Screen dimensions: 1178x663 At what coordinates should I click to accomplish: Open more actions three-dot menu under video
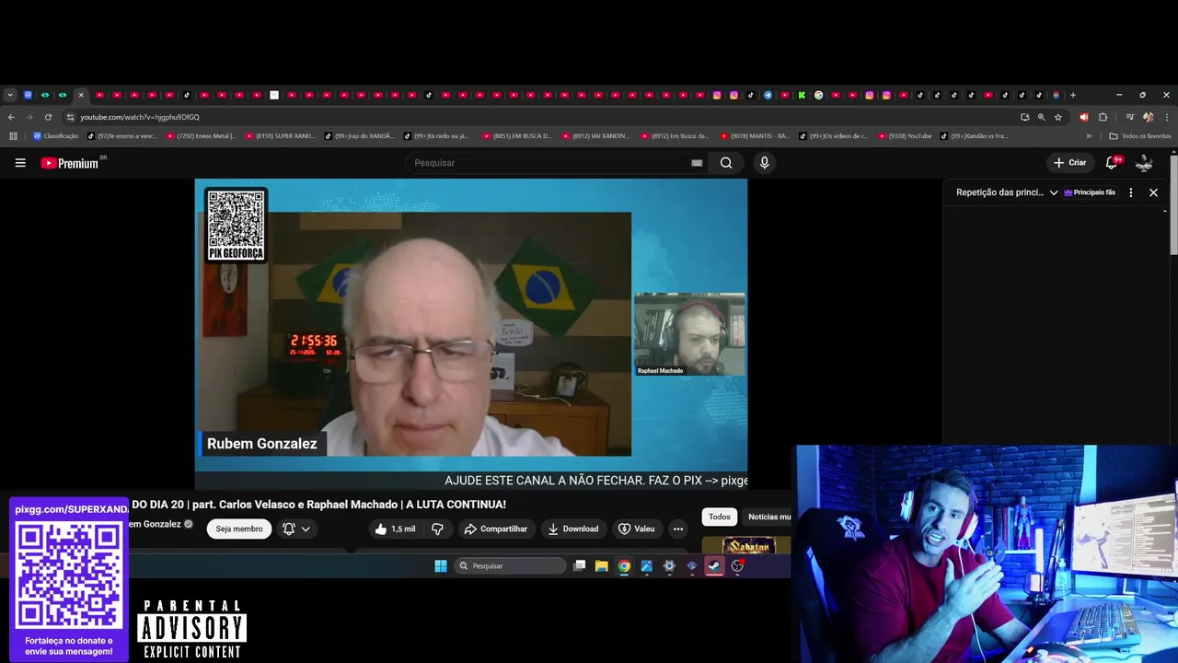(678, 529)
